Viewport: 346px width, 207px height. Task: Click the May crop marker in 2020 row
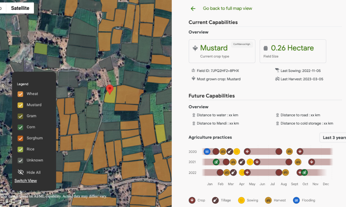[247, 151]
